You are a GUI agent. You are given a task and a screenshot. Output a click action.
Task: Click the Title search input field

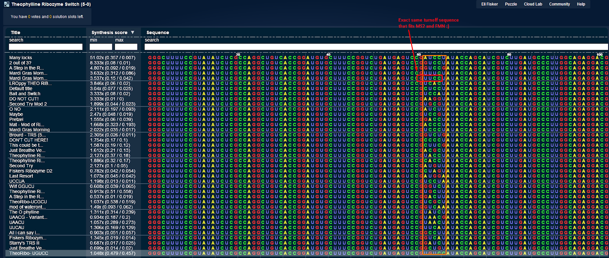tap(46, 47)
